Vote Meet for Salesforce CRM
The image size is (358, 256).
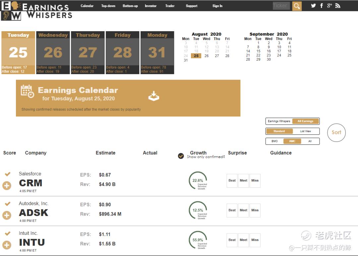(243, 180)
